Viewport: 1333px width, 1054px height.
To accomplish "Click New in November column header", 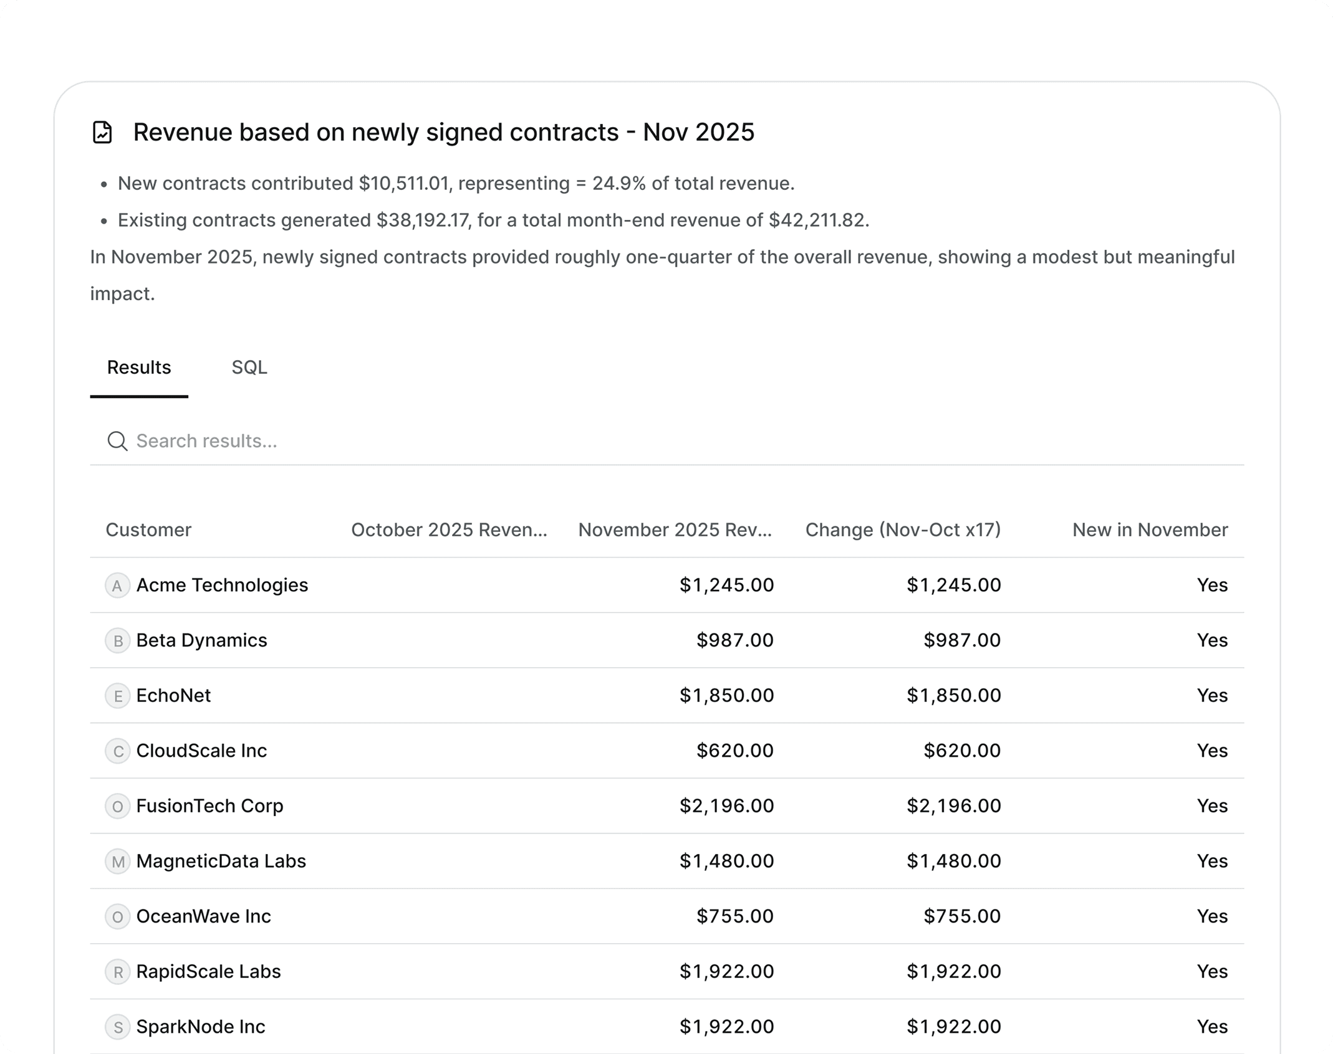I will [x=1150, y=530].
